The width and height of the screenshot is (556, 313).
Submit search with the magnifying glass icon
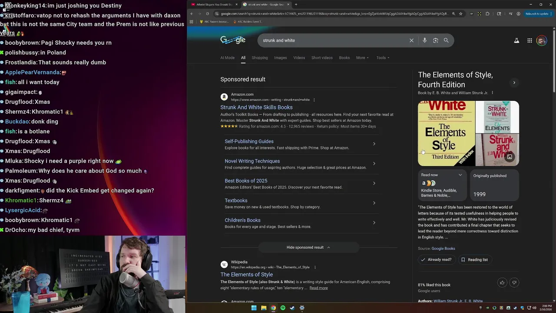pos(446,40)
